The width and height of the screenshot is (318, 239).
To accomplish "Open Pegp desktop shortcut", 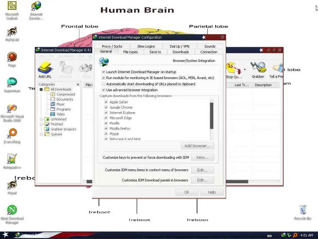I will click(12, 59).
